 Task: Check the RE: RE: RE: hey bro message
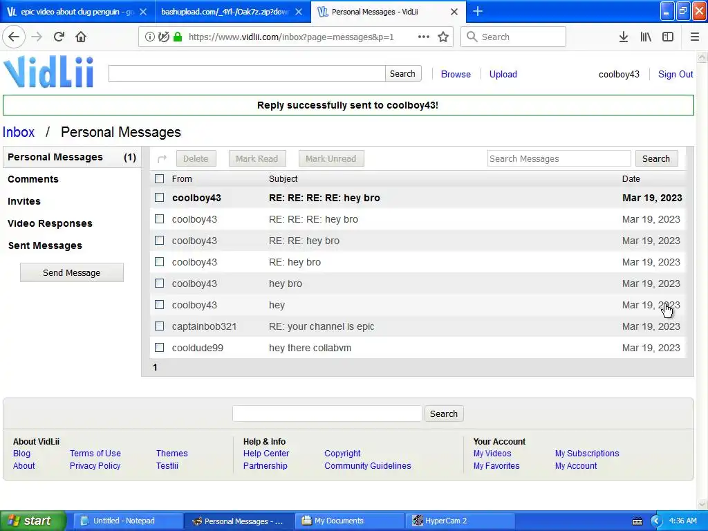coord(160,219)
